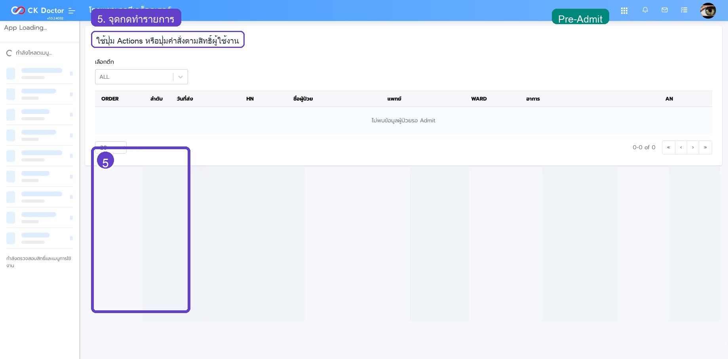Open the user profile avatar
The width and height of the screenshot is (728, 359).
pos(708,11)
